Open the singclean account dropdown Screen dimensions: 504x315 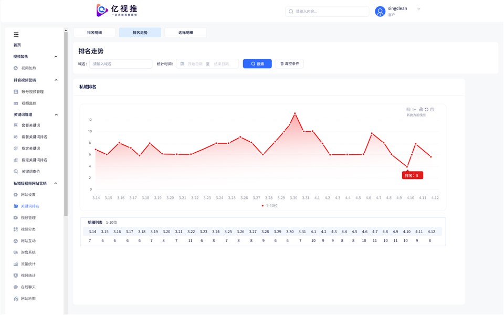(x=418, y=9)
